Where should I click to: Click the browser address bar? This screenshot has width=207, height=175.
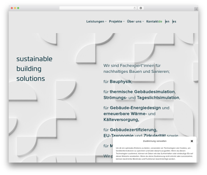click(98, 8)
